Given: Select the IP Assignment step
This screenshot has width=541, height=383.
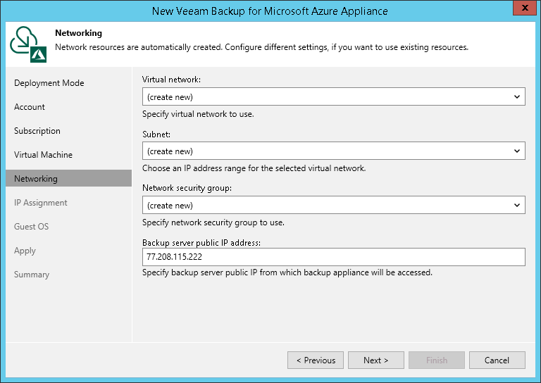Looking at the screenshot, I should tap(40, 203).
